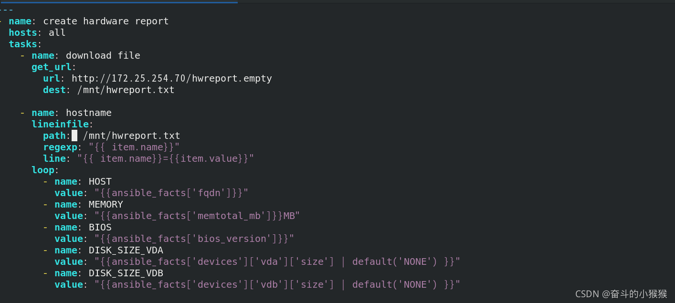
Task: Click the white cursor block after 'path:'
Action: click(x=74, y=136)
